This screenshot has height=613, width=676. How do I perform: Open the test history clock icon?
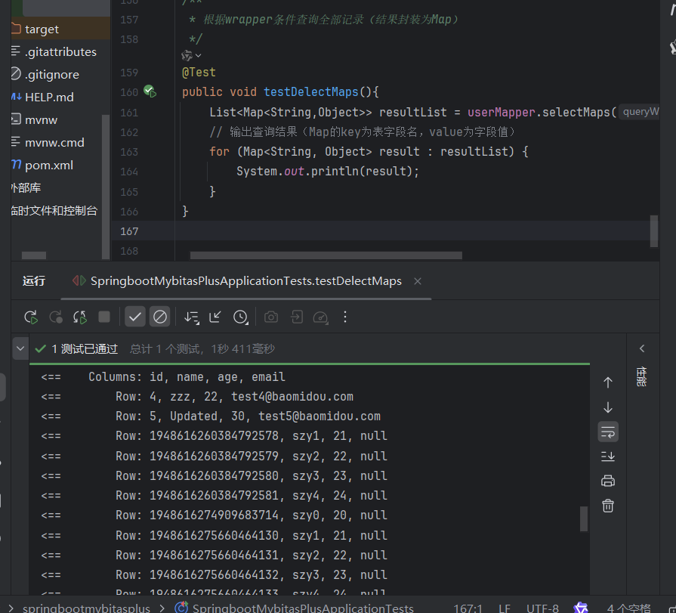pyautogui.click(x=241, y=317)
